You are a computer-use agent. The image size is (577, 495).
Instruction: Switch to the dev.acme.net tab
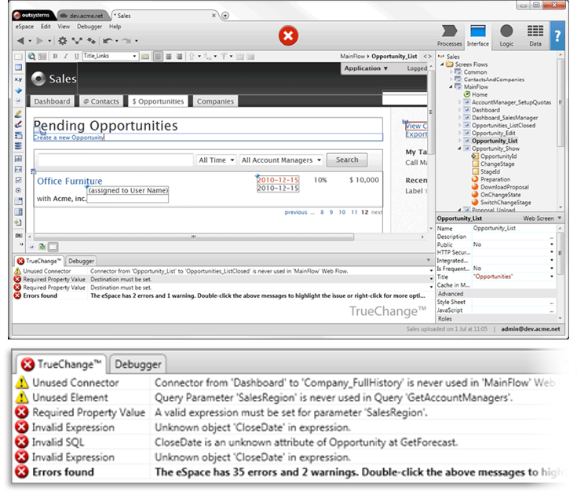(84, 16)
